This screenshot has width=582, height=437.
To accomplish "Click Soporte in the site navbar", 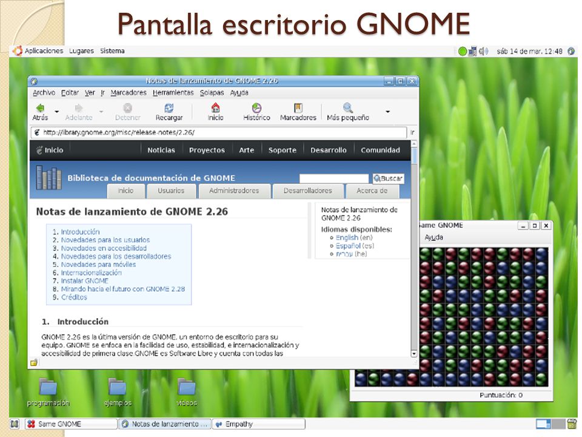I will click(x=283, y=150).
